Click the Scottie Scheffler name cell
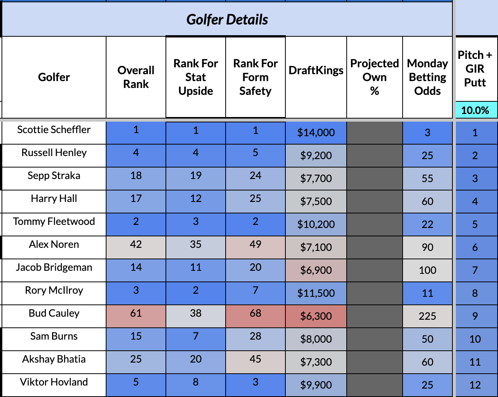 click(54, 130)
